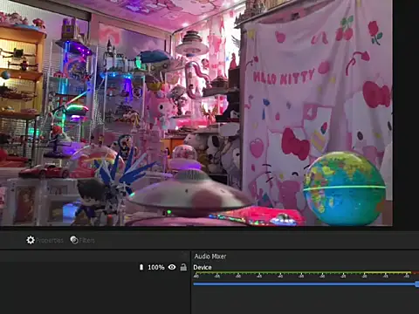Click the video preview canvas
This screenshot has height=314, width=419.
tap(196, 113)
